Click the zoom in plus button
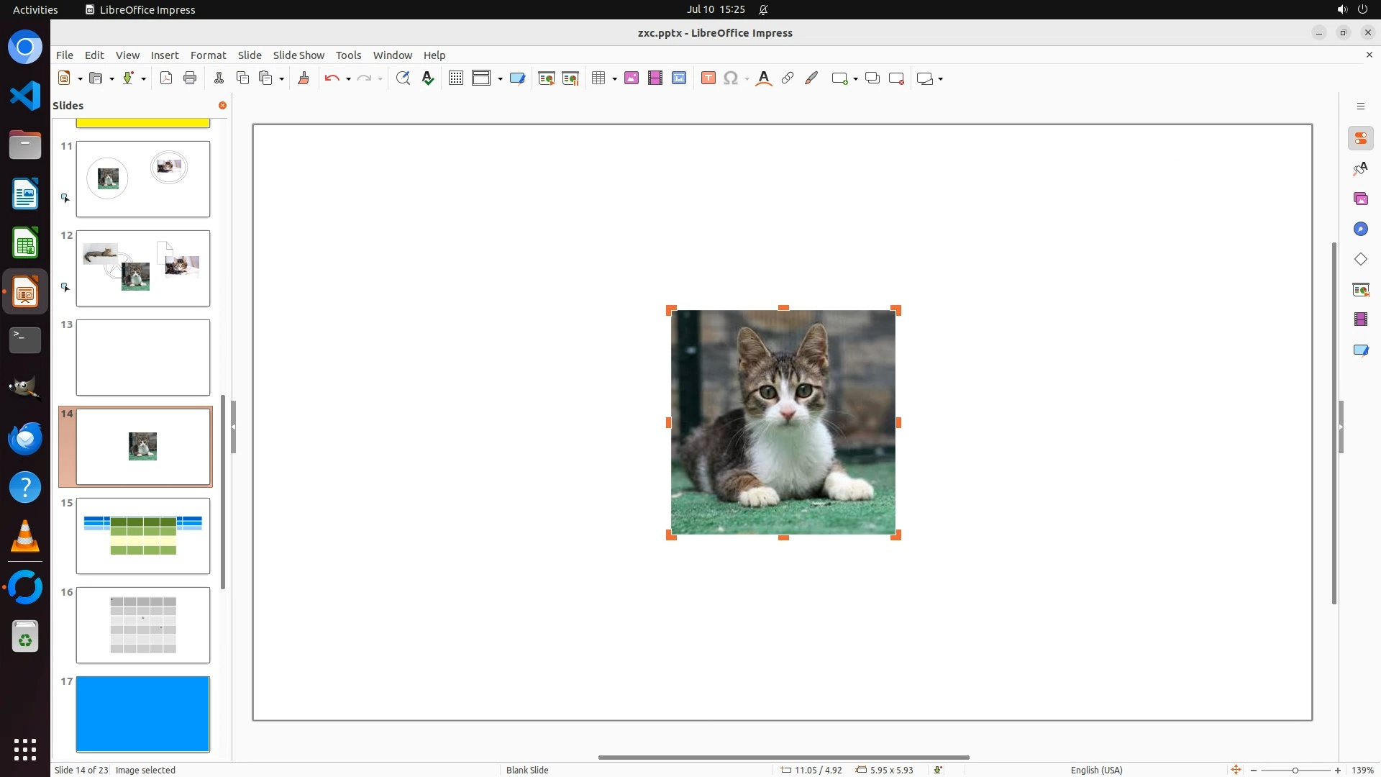The image size is (1381, 777). pyautogui.click(x=1338, y=771)
